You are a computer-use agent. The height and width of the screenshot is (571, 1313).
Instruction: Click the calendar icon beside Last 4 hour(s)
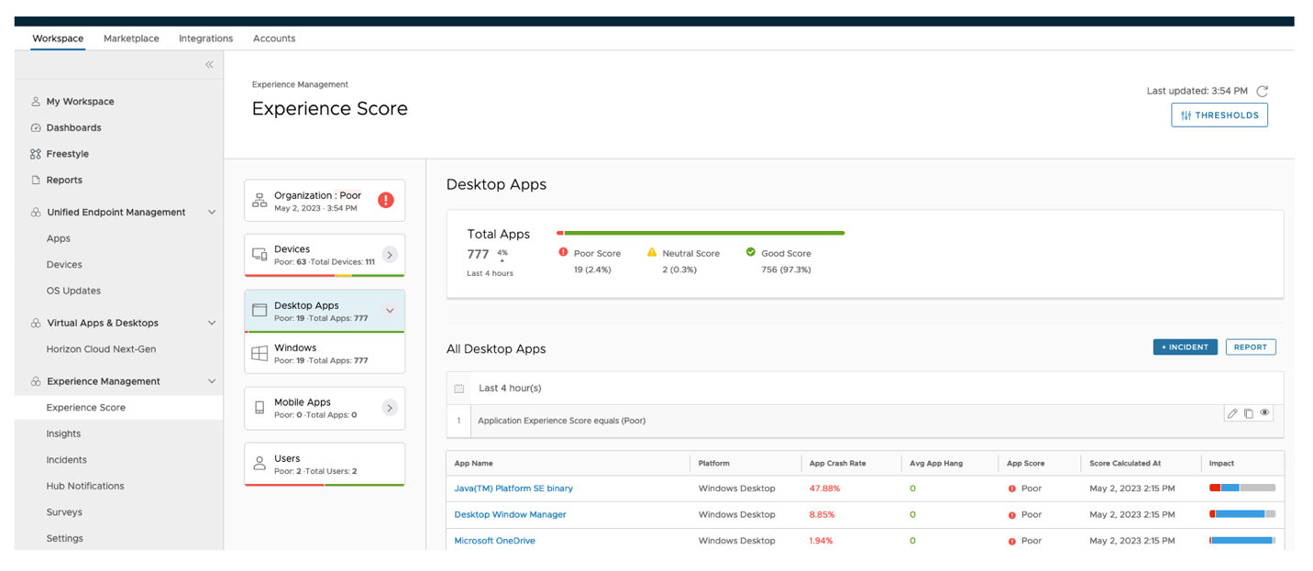pyautogui.click(x=459, y=389)
